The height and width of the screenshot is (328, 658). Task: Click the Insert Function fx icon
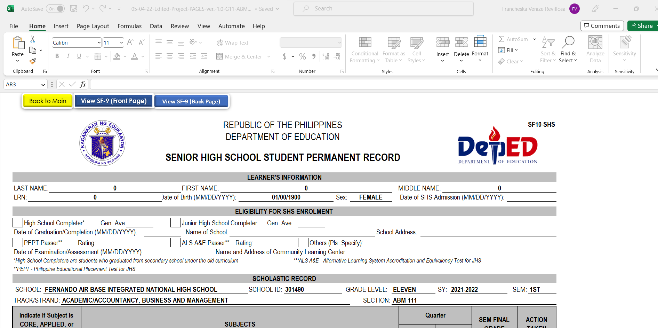[x=83, y=84]
